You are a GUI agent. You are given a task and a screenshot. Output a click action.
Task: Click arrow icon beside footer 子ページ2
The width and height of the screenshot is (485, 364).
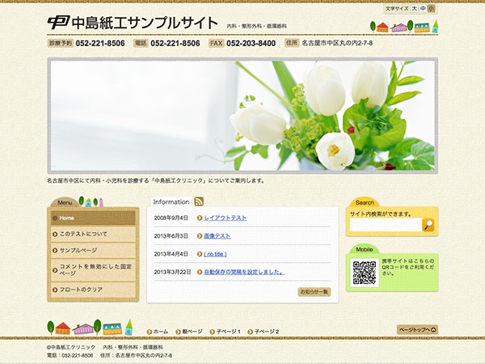click(251, 332)
